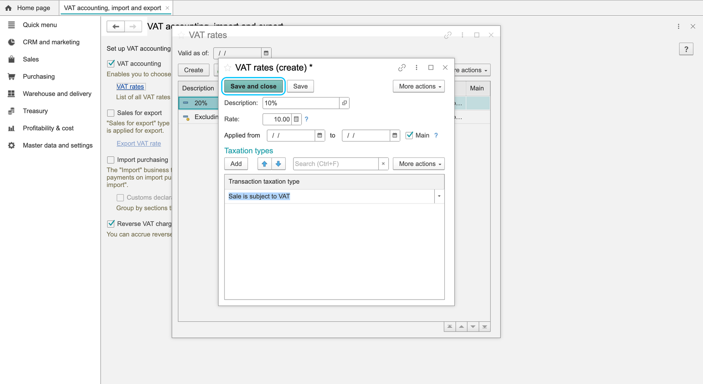Clear the taxation types search box

pyautogui.click(x=383, y=164)
